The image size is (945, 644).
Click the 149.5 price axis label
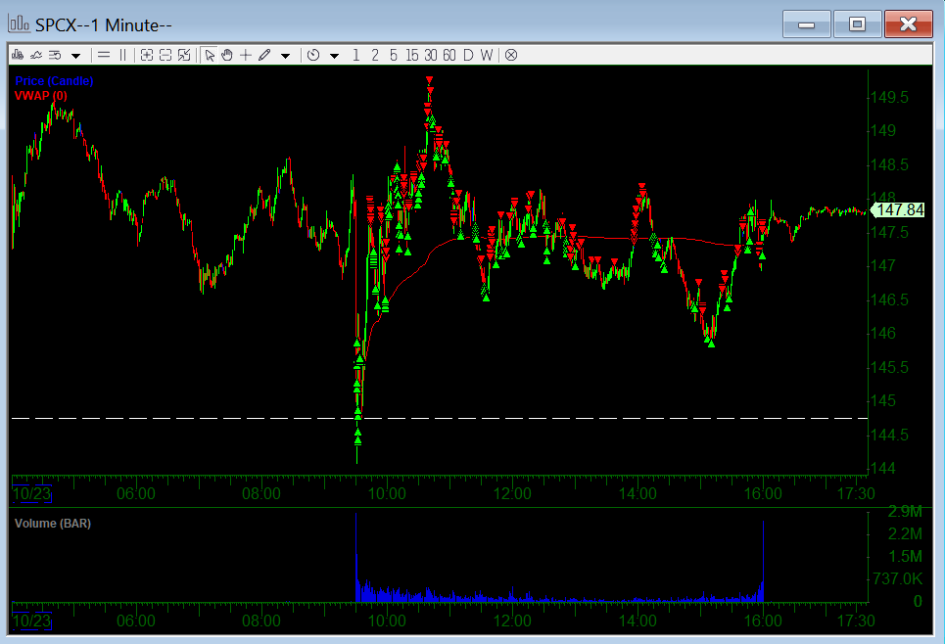(x=889, y=98)
